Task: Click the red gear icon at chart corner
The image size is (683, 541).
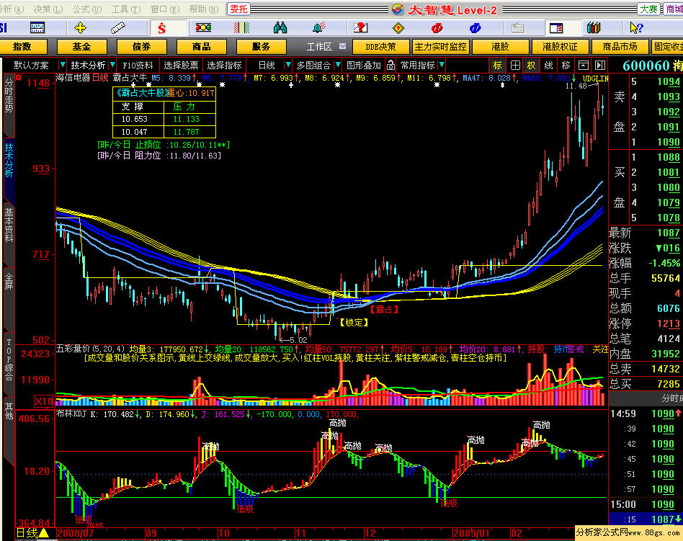Action: coord(19,78)
